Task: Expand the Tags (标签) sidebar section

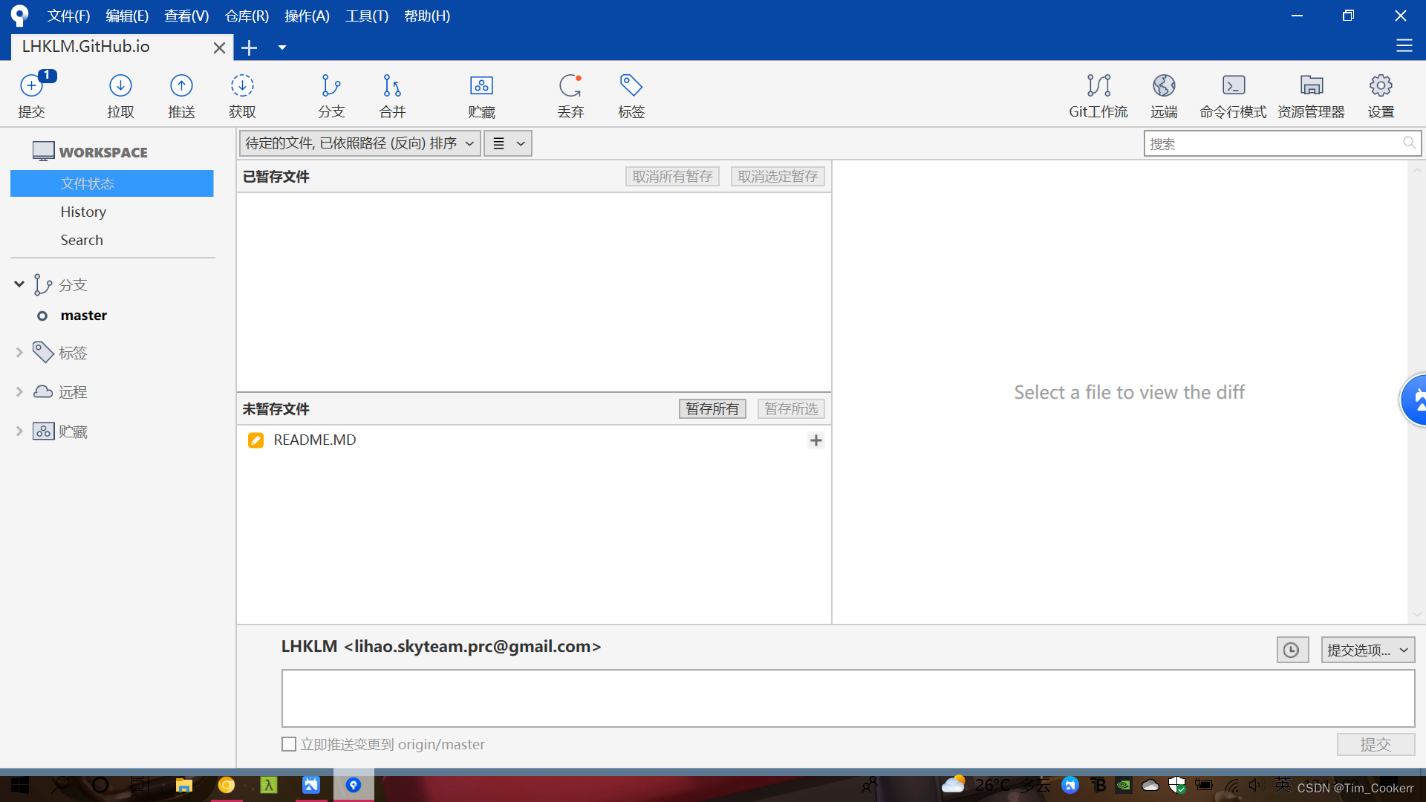Action: click(19, 353)
